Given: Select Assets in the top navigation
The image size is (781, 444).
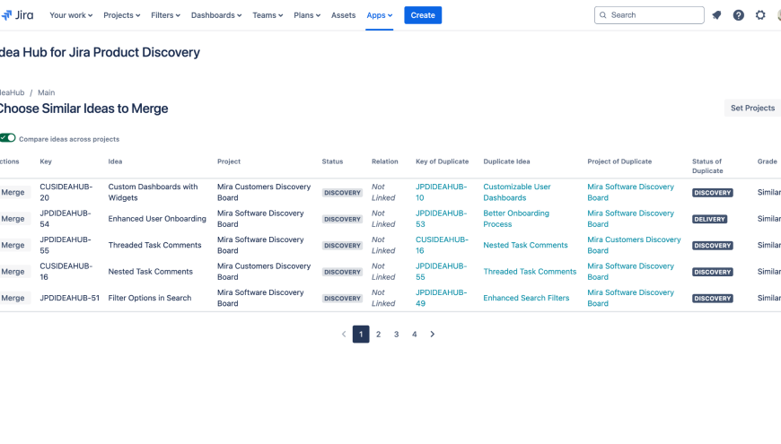Looking at the screenshot, I should (x=343, y=15).
